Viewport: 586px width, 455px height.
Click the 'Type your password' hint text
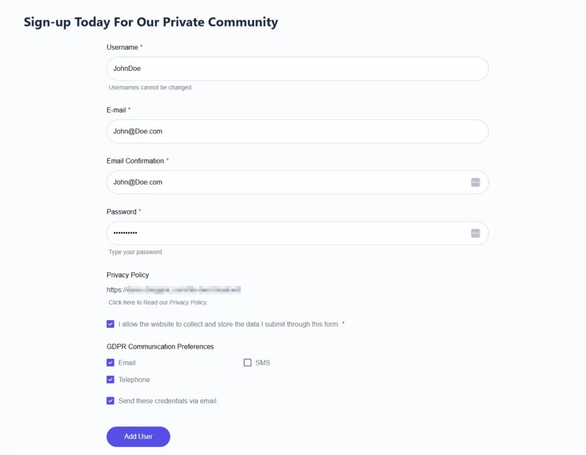[x=136, y=252]
